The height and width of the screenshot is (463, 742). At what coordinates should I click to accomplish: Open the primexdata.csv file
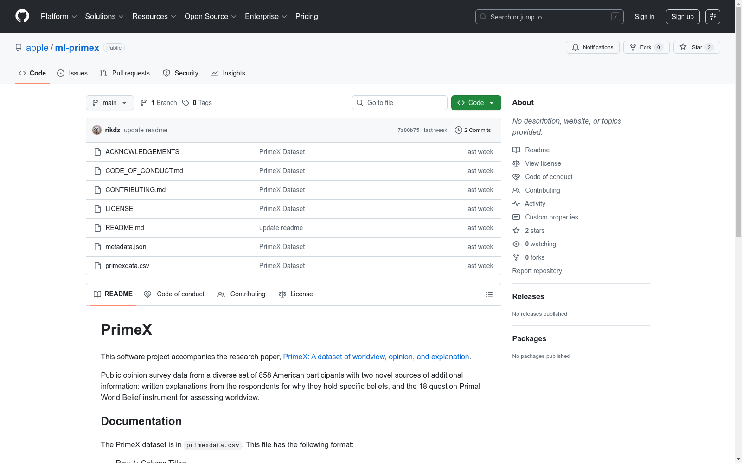pyautogui.click(x=127, y=266)
